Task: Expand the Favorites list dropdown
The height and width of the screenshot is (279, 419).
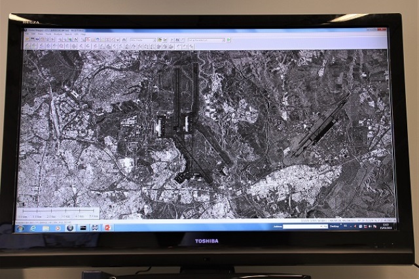Action: [223, 40]
